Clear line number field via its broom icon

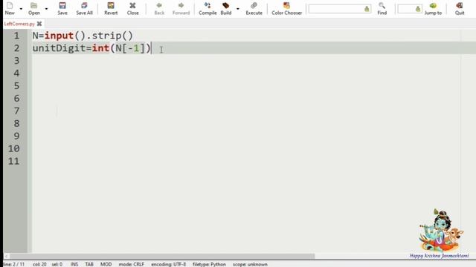[x=418, y=9]
